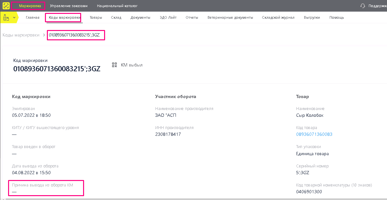Click Коды маркировки breadcrumb link
This screenshot has height=200, width=387.
point(21,35)
